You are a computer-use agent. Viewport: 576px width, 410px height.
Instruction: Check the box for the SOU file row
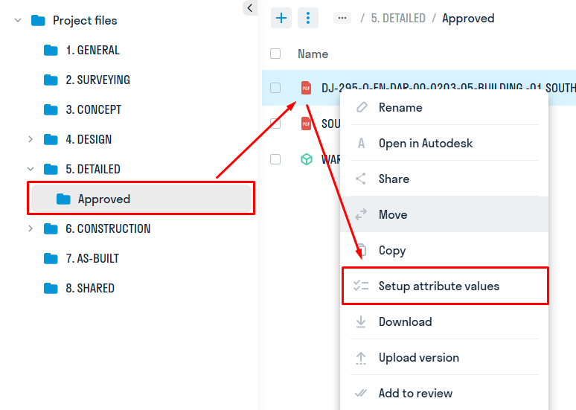click(x=275, y=124)
